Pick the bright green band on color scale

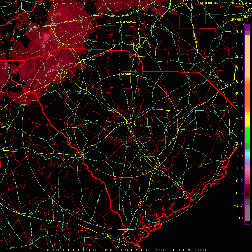[x=247, y=135]
